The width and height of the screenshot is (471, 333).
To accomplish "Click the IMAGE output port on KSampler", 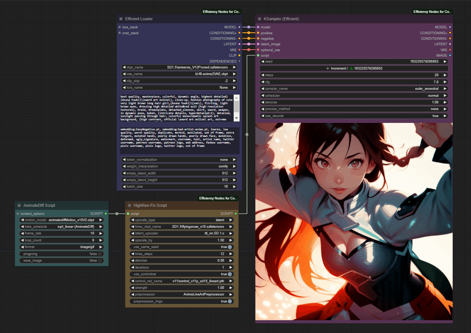I will click(x=450, y=56).
